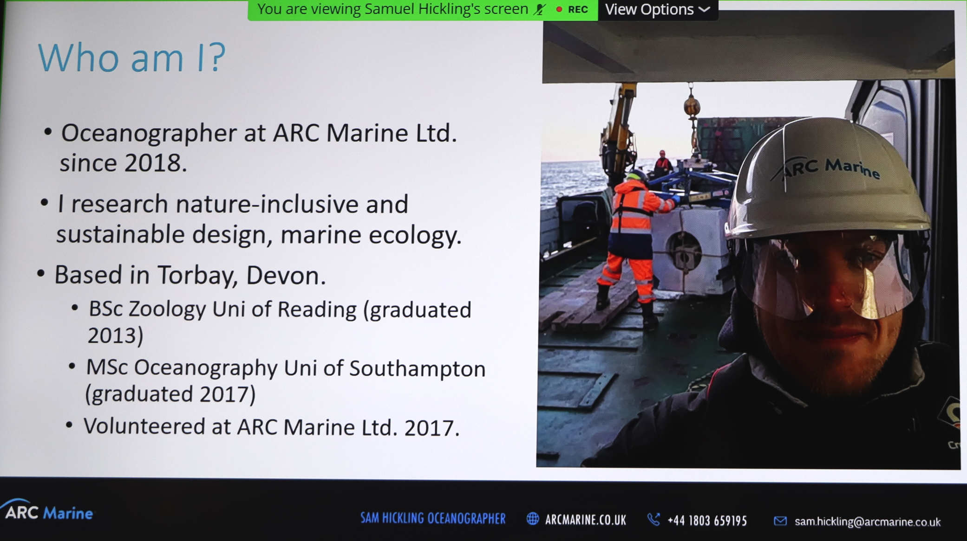The image size is (967, 541).
Task: Click the ARC Marine logo in footer
Action: 46,511
